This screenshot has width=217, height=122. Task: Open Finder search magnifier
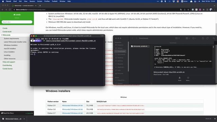(x=214, y=38)
